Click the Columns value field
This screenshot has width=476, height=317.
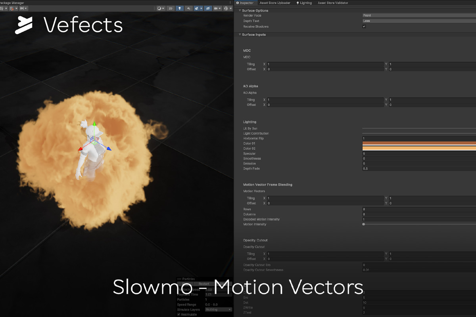[x=419, y=214]
